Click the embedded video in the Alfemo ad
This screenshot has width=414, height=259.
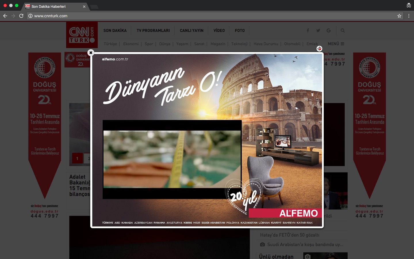click(172, 159)
